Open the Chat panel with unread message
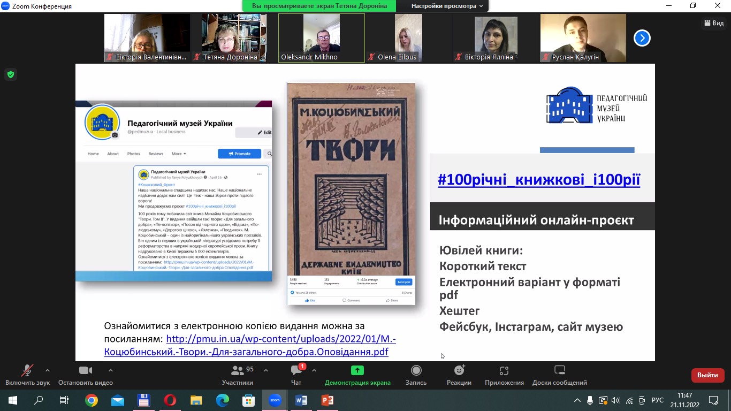Viewport: 731px width, 411px height. (296, 371)
